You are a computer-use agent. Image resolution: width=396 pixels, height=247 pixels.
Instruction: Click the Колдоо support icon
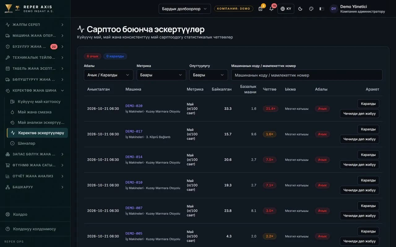point(8,214)
